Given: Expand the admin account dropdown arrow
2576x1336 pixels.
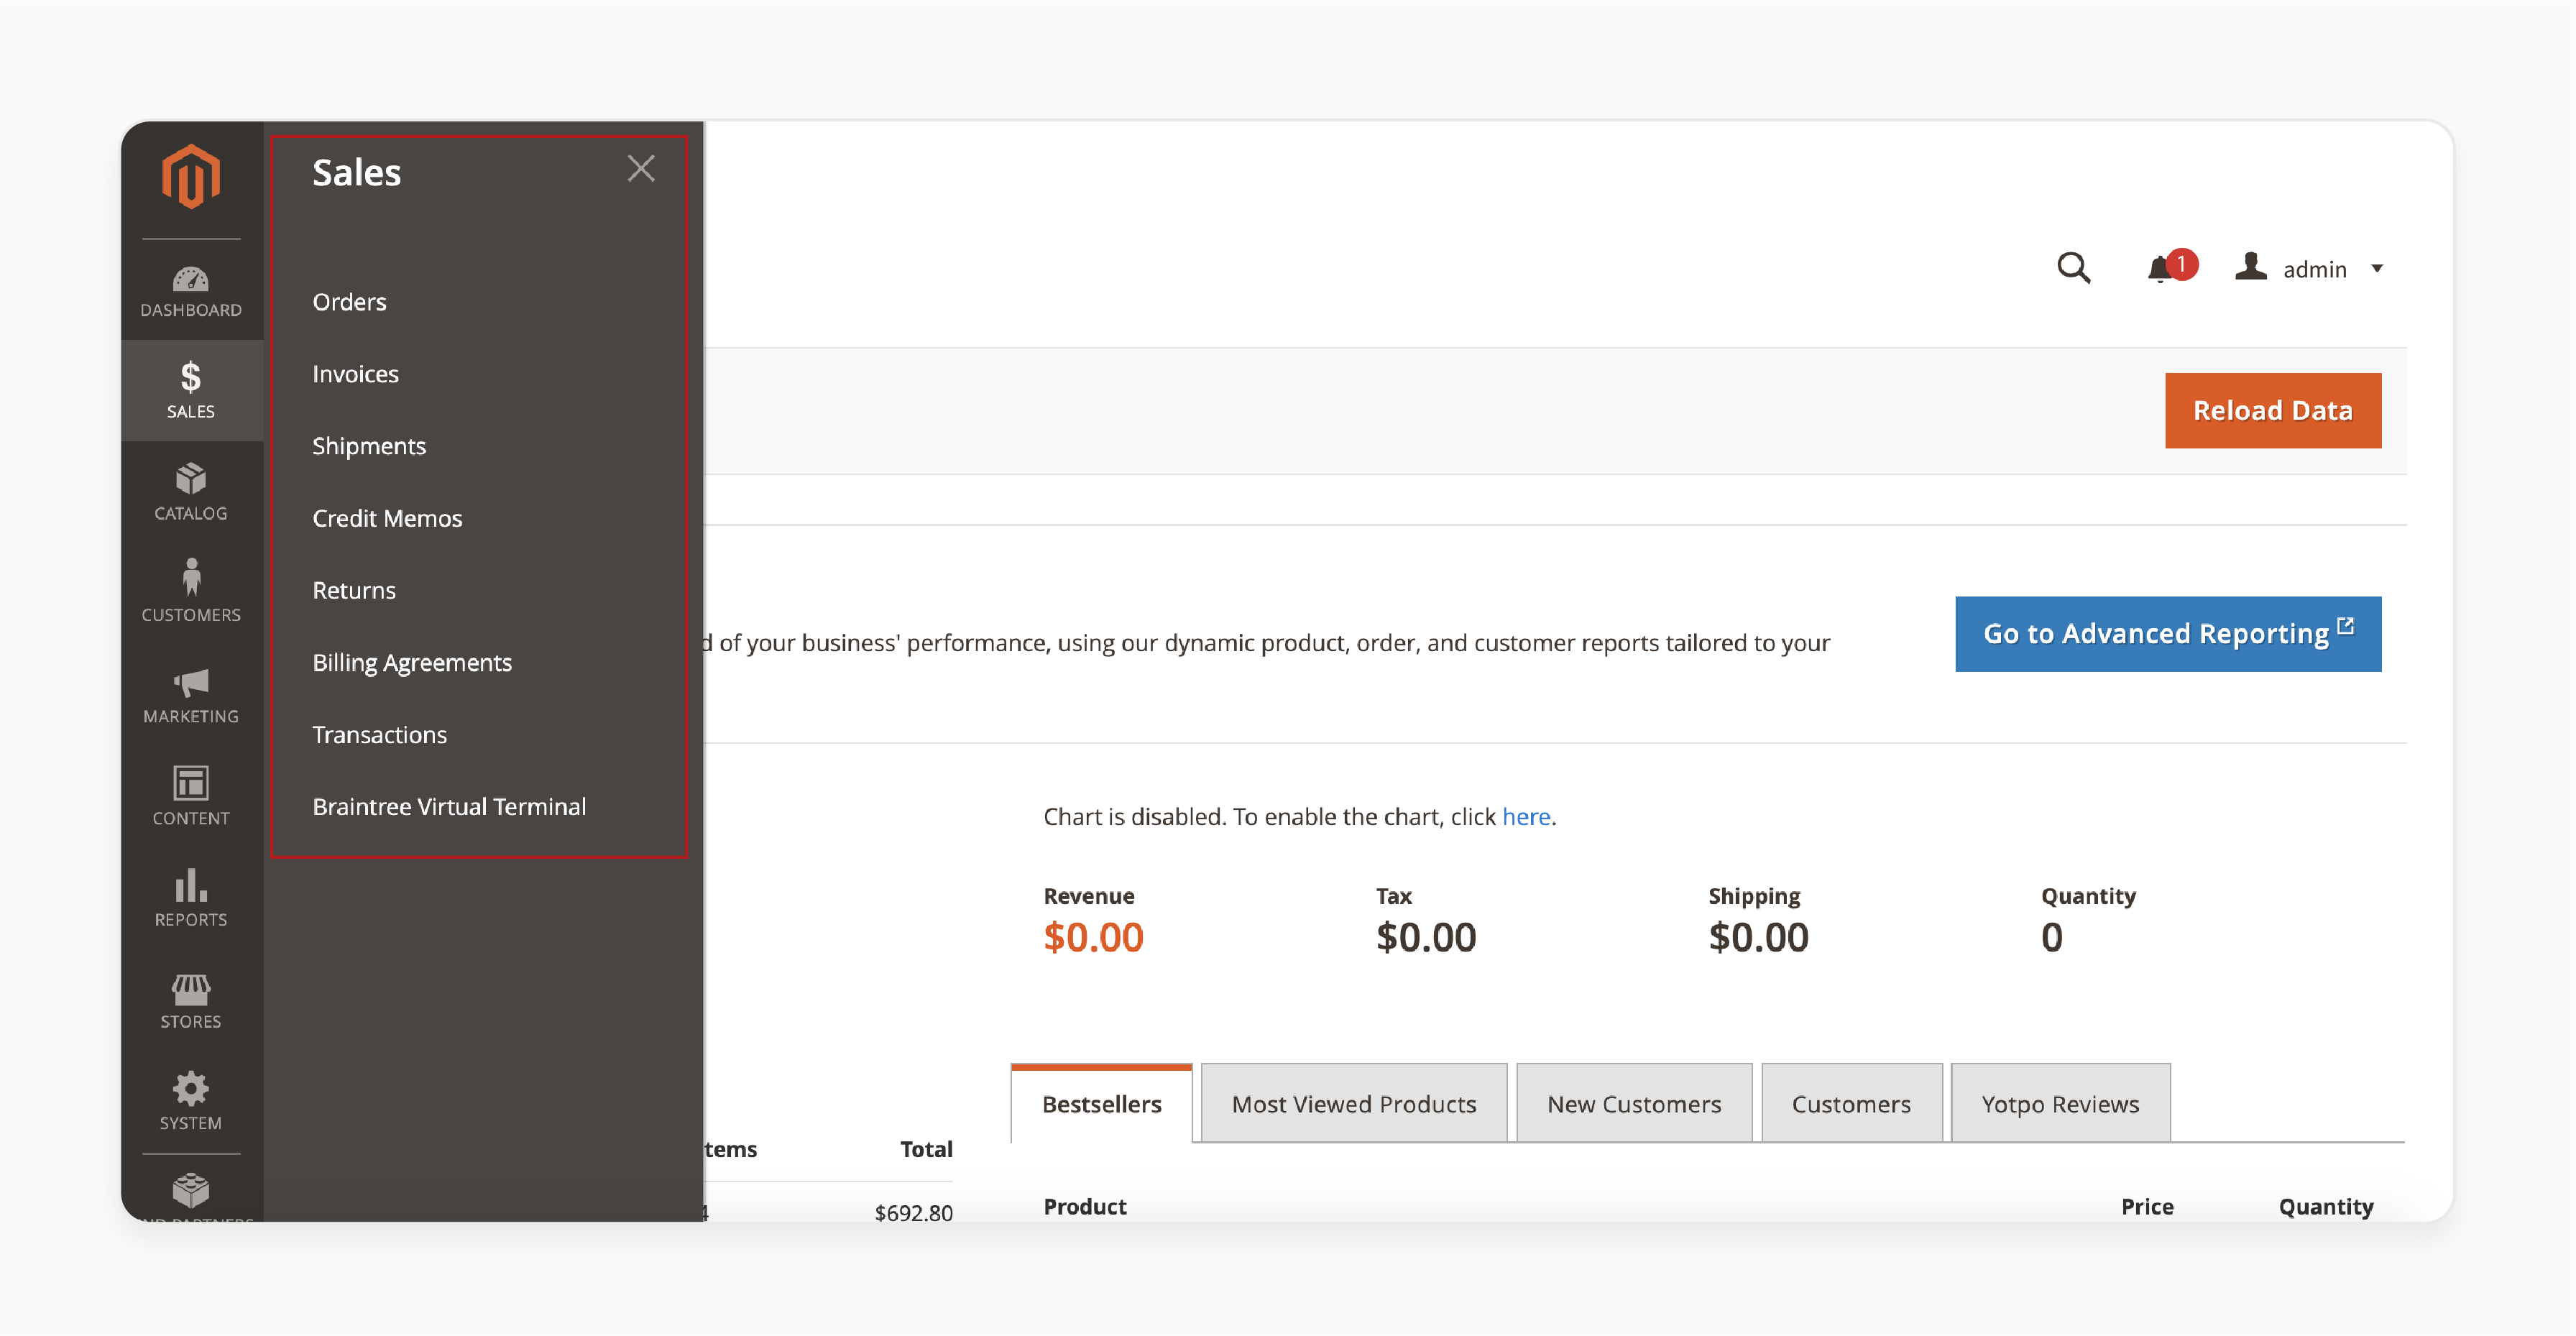Looking at the screenshot, I should click(x=2377, y=268).
